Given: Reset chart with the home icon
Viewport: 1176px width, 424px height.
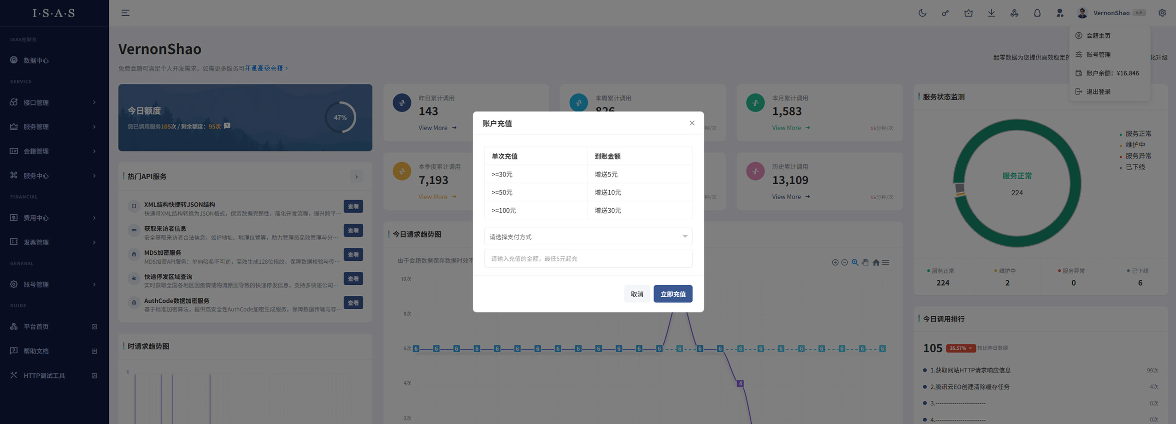Looking at the screenshot, I should [x=876, y=262].
